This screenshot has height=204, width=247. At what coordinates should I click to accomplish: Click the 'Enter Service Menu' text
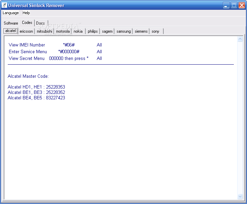[28, 52]
